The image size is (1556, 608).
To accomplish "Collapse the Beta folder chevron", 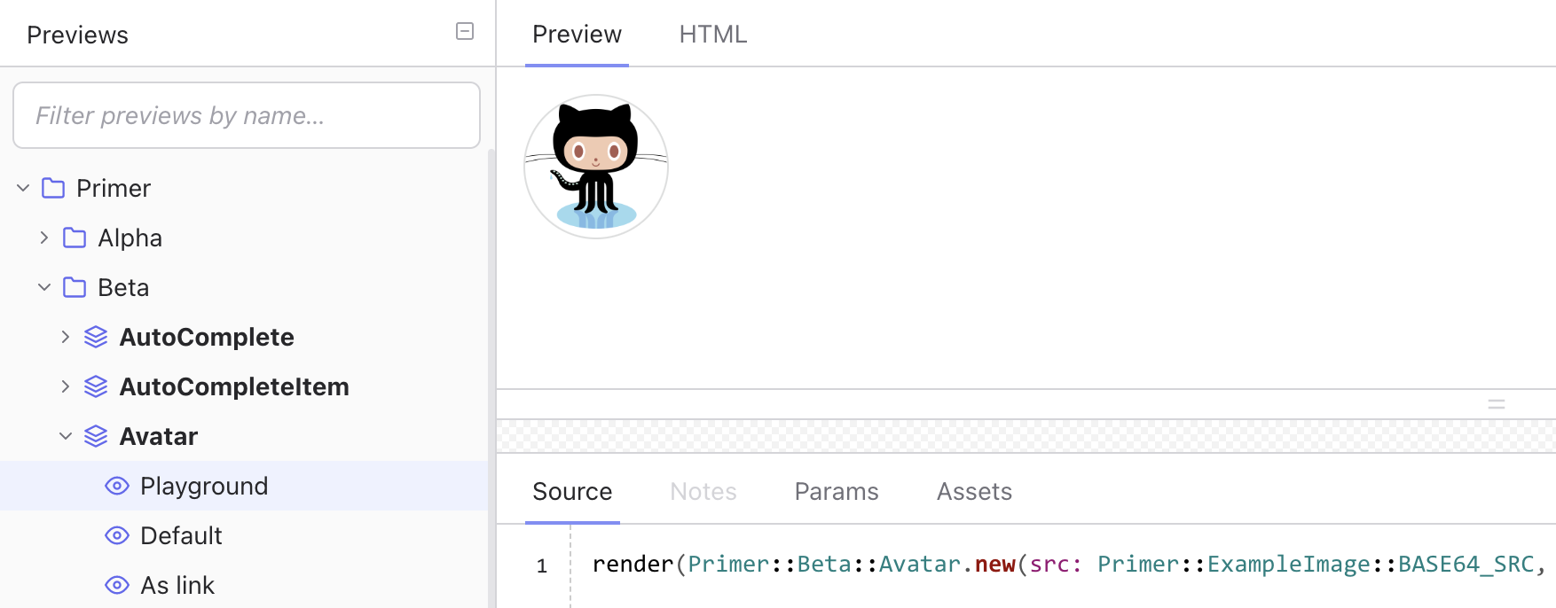I will pos(44,287).
